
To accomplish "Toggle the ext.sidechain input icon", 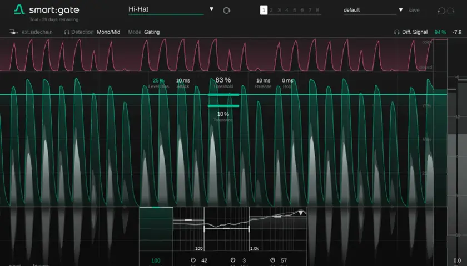I will tap(14, 32).
